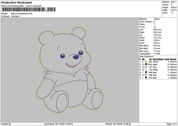This screenshot has width=178, height=126.
Task: Click the 'Black' description in stop row 2
Action: (155, 64)
